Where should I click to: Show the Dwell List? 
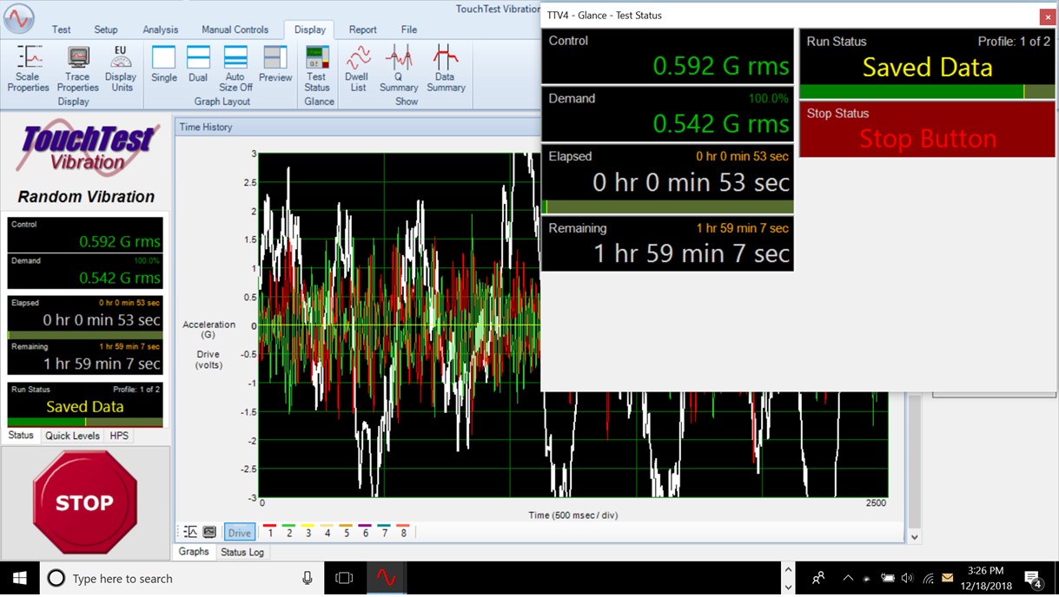[357, 69]
